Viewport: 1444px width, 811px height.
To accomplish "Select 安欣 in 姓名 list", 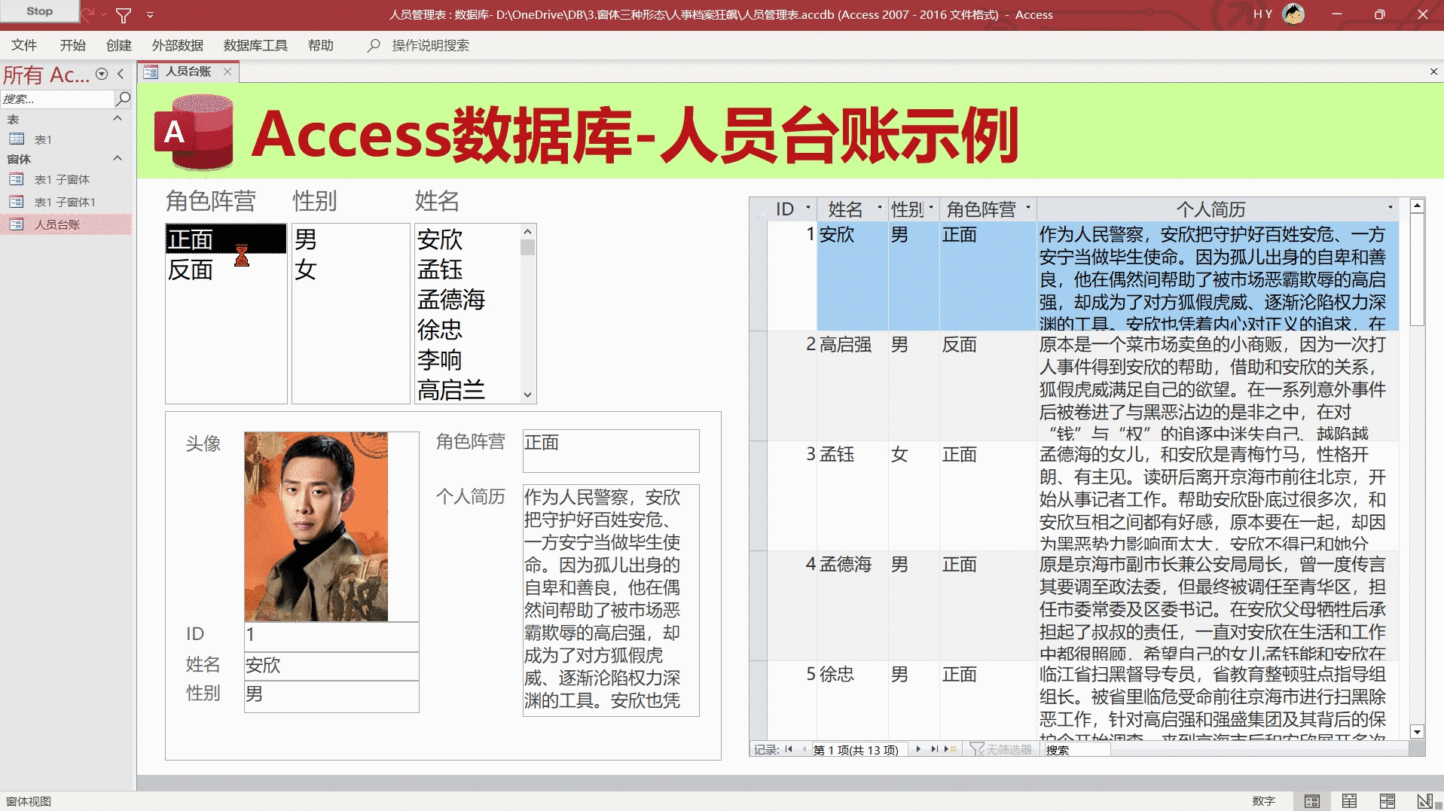I will pos(467,239).
